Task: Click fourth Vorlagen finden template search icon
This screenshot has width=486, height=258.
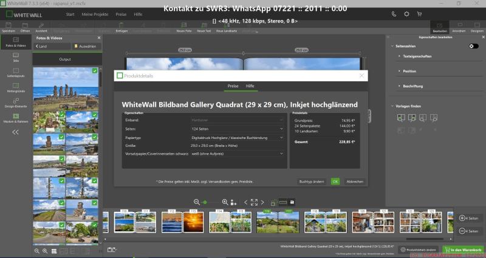Action: pyautogui.click(x=434, y=118)
